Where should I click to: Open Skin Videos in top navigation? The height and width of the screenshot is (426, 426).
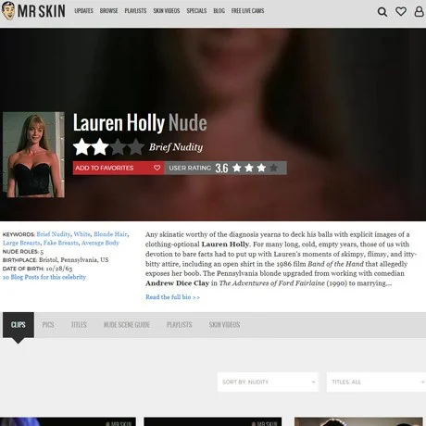167,11
